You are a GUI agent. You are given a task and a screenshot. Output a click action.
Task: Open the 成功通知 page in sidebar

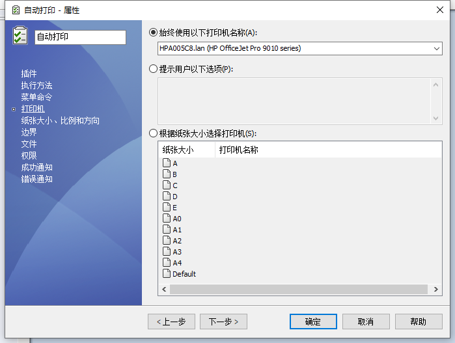tap(36, 167)
